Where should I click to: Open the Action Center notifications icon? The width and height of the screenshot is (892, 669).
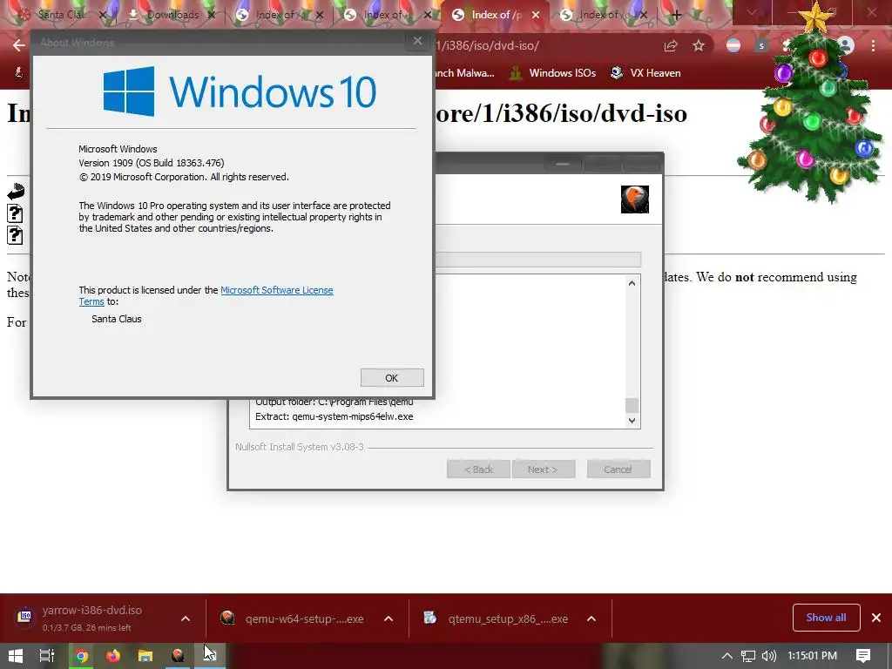click(x=863, y=656)
